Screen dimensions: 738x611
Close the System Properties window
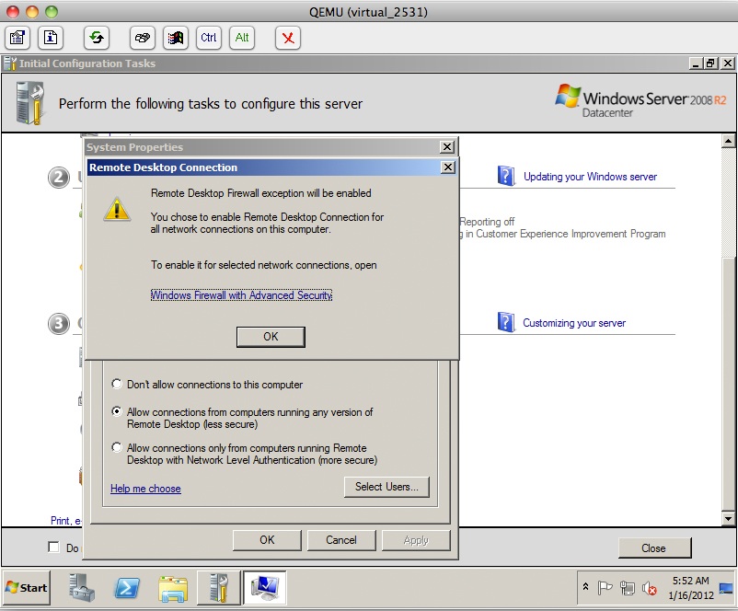click(x=446, y=147)
